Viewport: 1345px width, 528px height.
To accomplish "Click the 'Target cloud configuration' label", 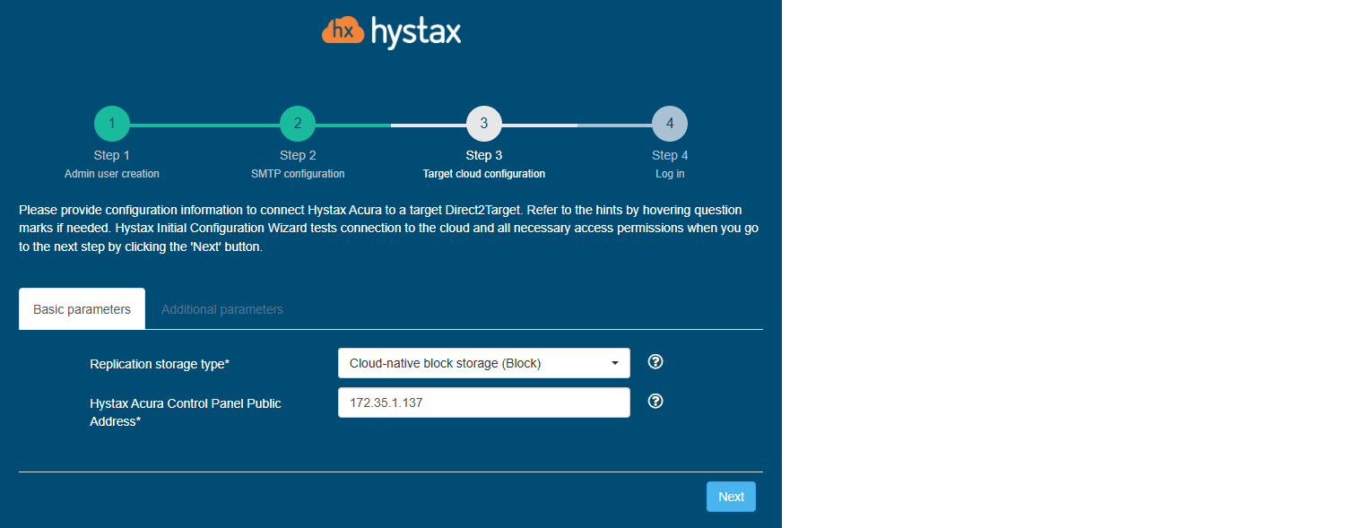I will pos(484,174).
